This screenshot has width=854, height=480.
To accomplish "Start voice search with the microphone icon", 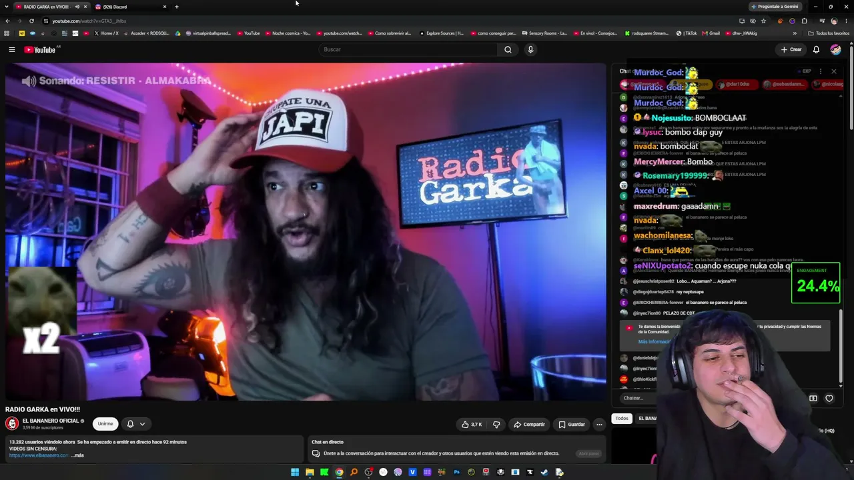I will (x=530, y=49).
